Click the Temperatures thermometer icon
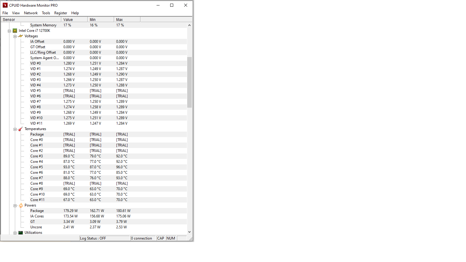 [x=21, y=129]
